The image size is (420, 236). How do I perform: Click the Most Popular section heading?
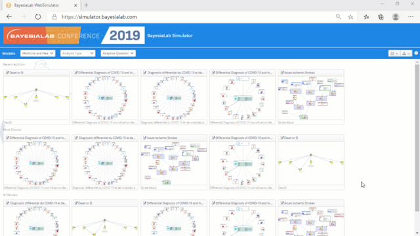(12, 130)
